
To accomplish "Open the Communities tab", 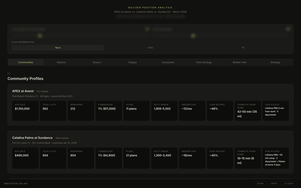I will tap(26, 62).
